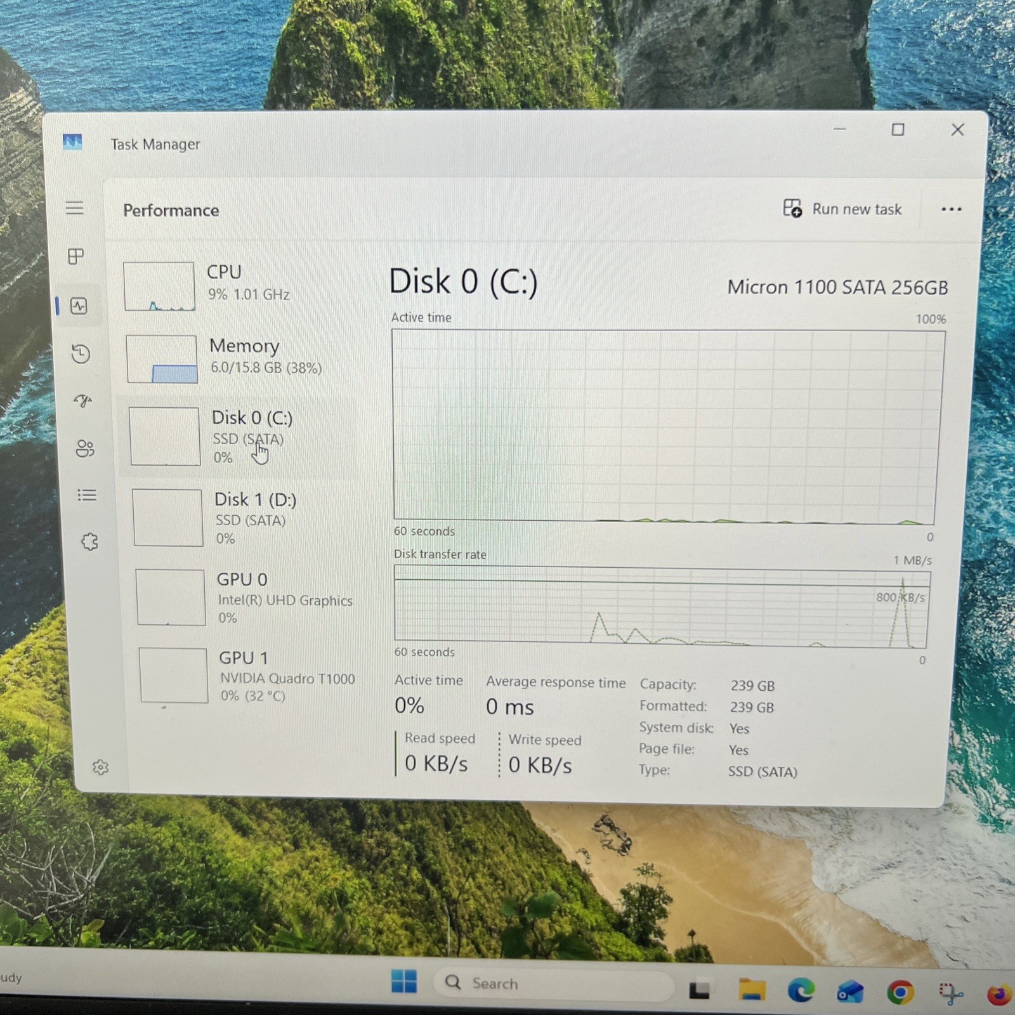Click the Task Manager app icon in title bar
Screen dimensions: 1015x1015
72,142
